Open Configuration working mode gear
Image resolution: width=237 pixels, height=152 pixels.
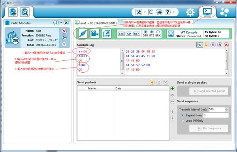(190, 12)
